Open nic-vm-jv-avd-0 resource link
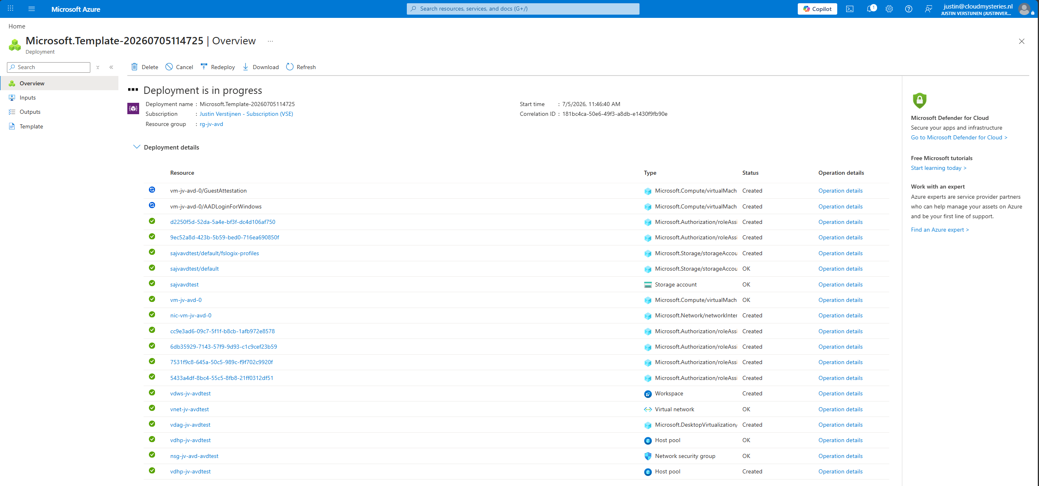 coord(191,315)
